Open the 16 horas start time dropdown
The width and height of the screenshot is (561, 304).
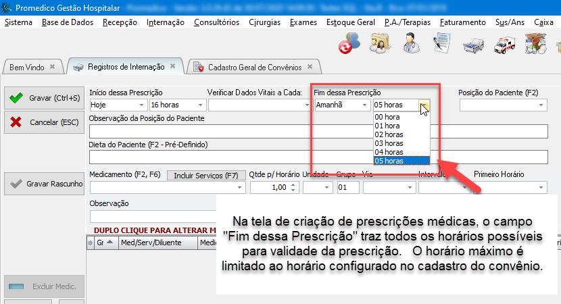[201, 105]
